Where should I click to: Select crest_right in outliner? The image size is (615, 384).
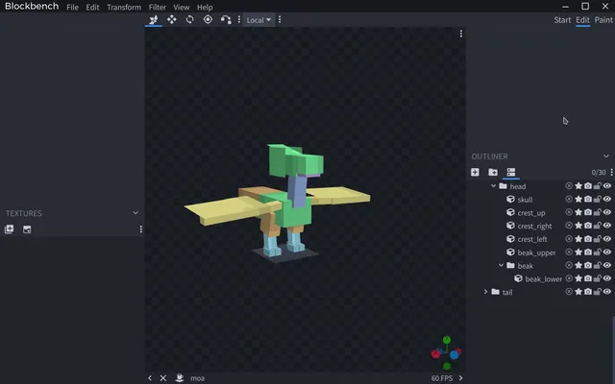pos(534,226)
